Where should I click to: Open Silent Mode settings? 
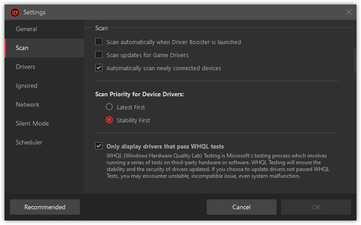(x=44, y=123)
